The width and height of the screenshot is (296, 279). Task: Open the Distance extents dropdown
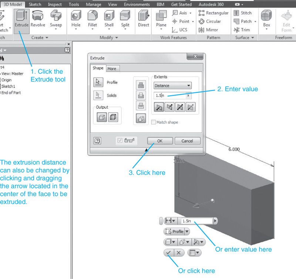[172, 86]
